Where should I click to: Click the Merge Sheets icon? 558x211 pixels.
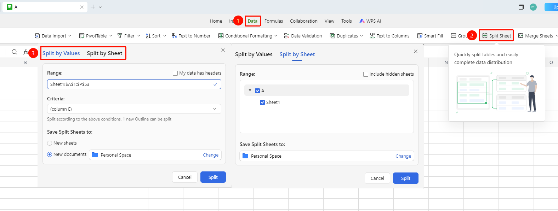click(x=521, y=36)
